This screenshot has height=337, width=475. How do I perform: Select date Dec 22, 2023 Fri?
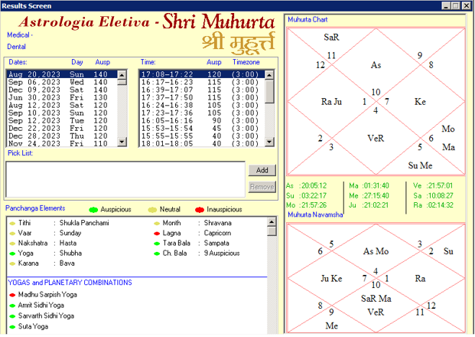point(62,129)
